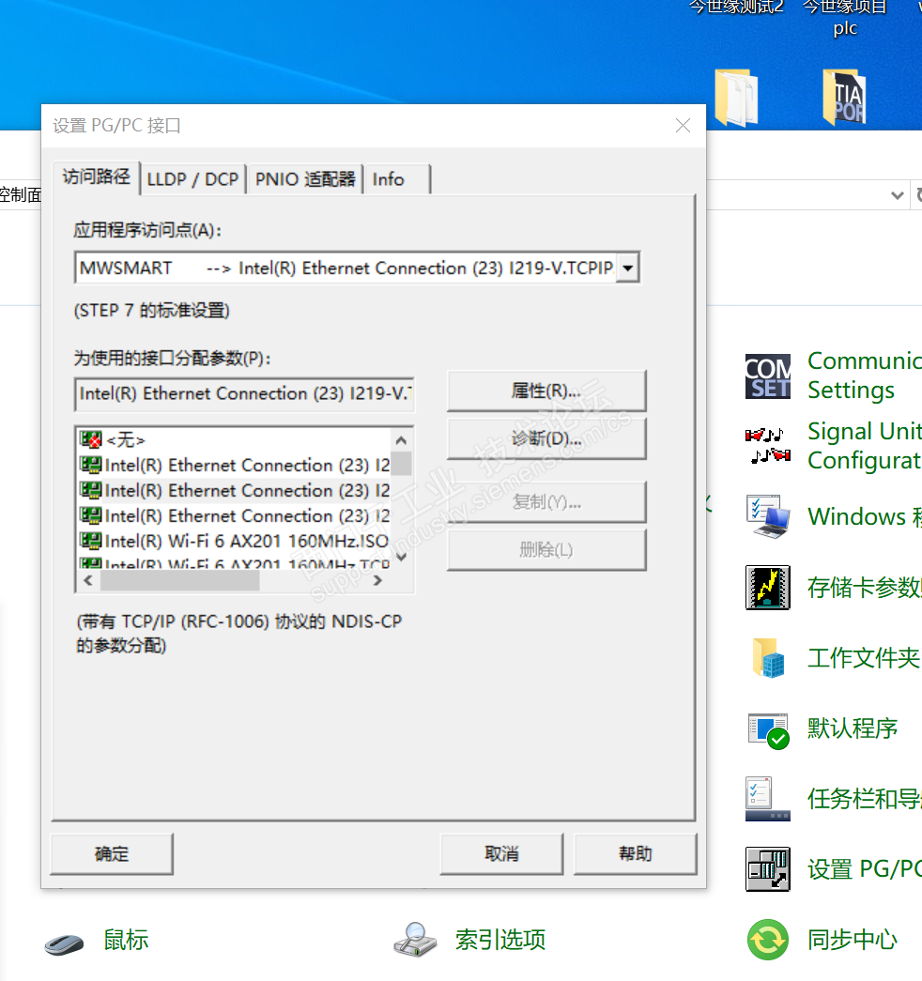Image resolution: width=922 pixels, height=981 pixels.
Task: Open the Set PG/PC interface icon in Control Panel
Action: (767, 869)
